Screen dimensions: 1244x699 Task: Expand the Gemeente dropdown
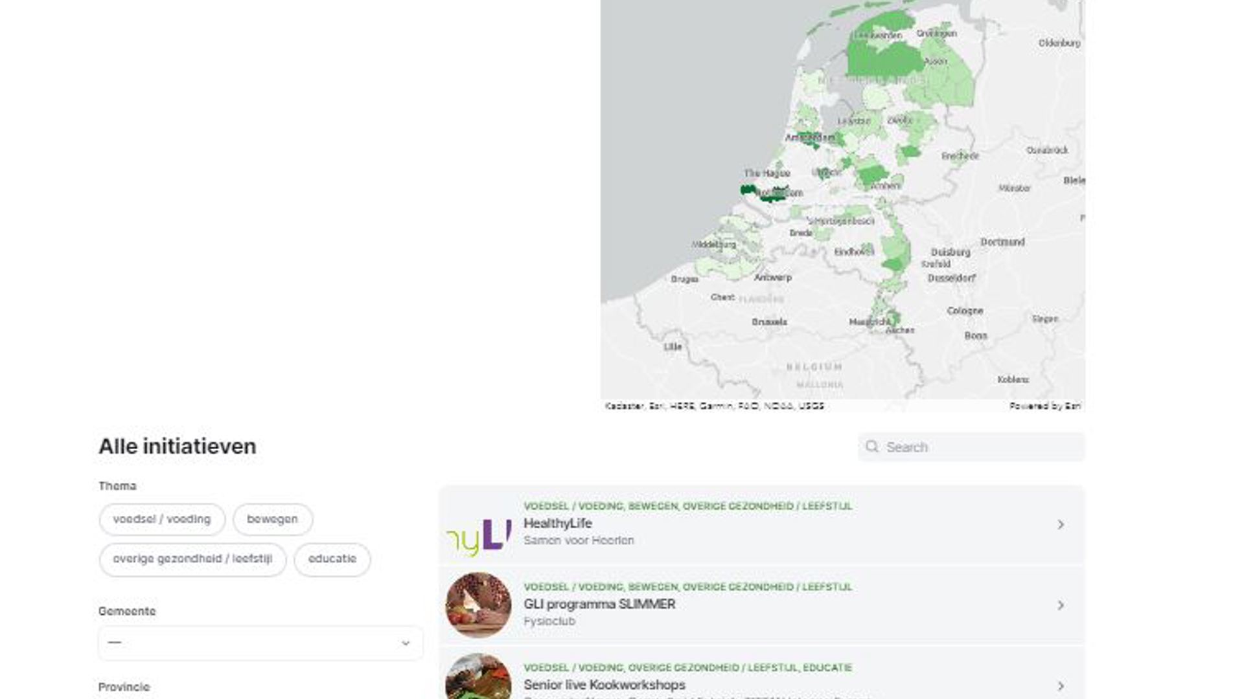(x=260, y=643)
